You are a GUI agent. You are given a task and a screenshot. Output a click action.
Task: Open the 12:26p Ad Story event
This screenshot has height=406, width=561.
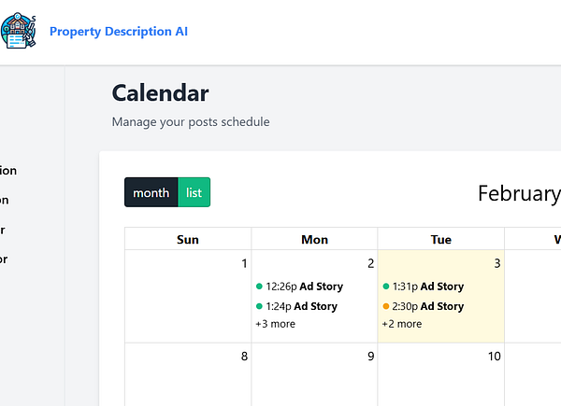click(x=304, y=287)
